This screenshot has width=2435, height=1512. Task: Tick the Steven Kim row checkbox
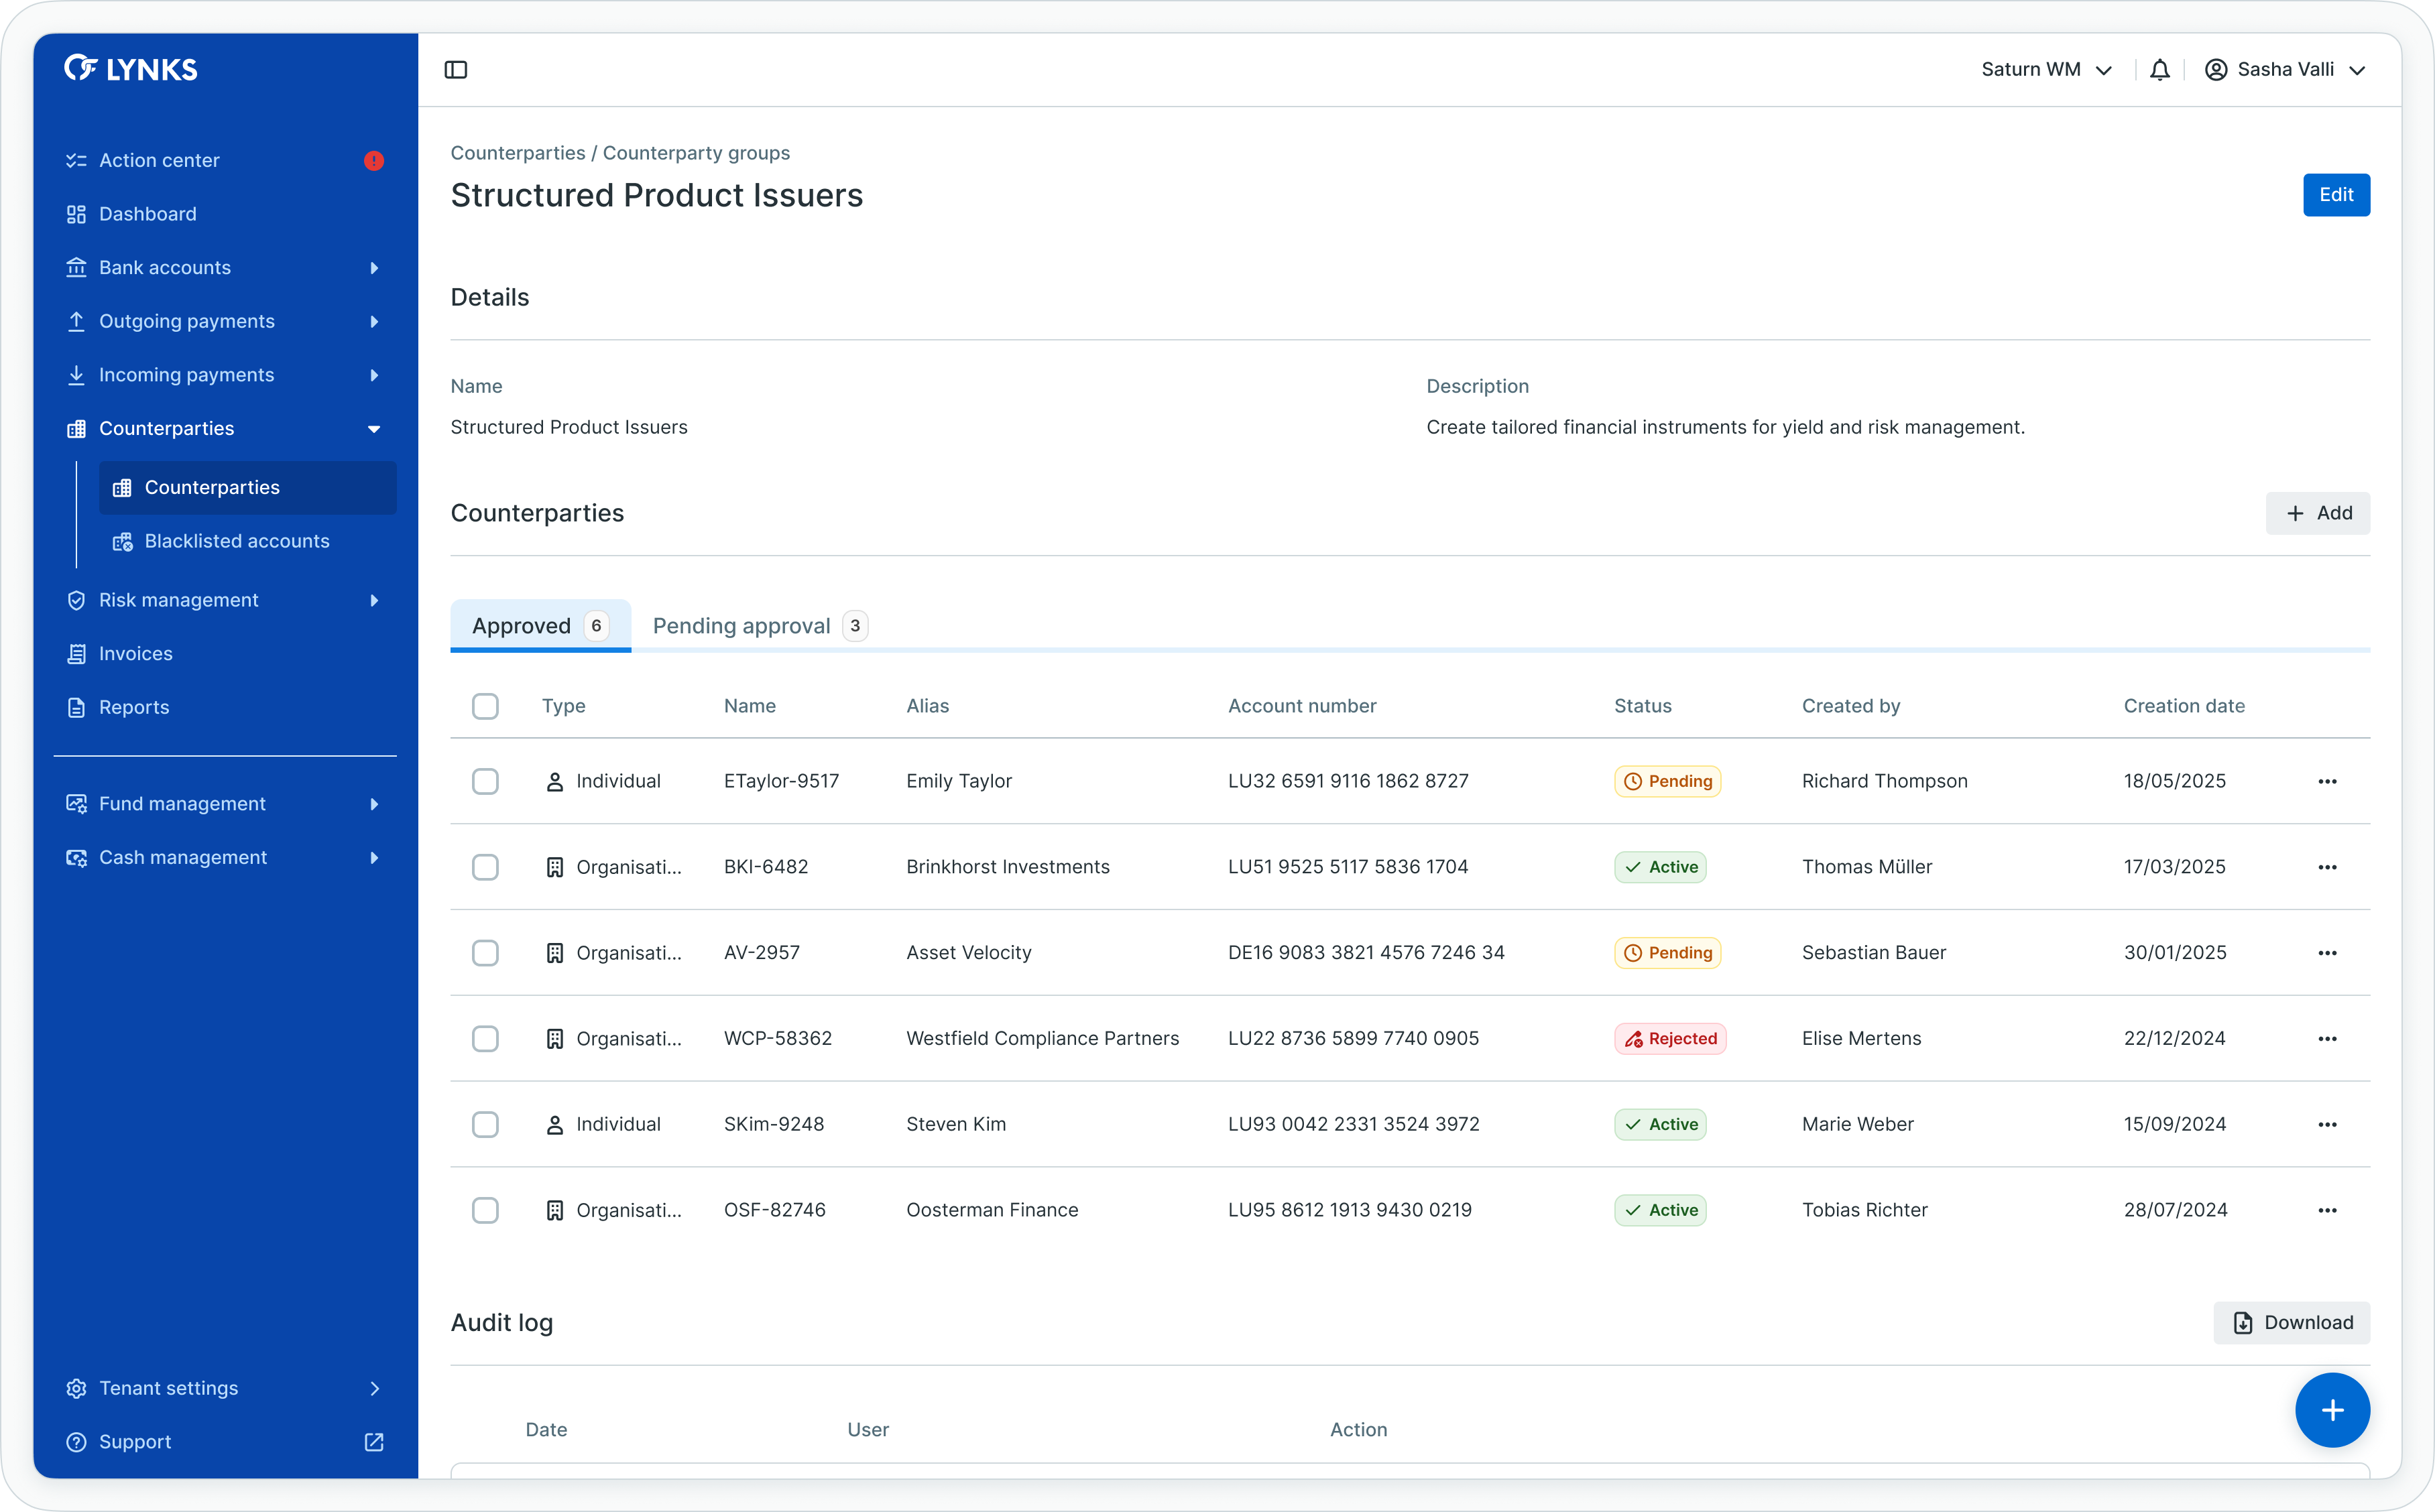(x=485, y=1125)
